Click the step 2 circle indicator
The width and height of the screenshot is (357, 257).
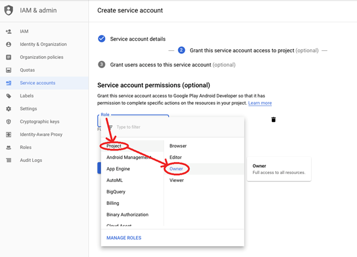181,50
